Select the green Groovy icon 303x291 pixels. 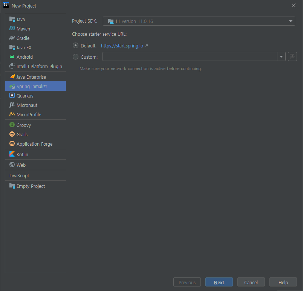12,125
